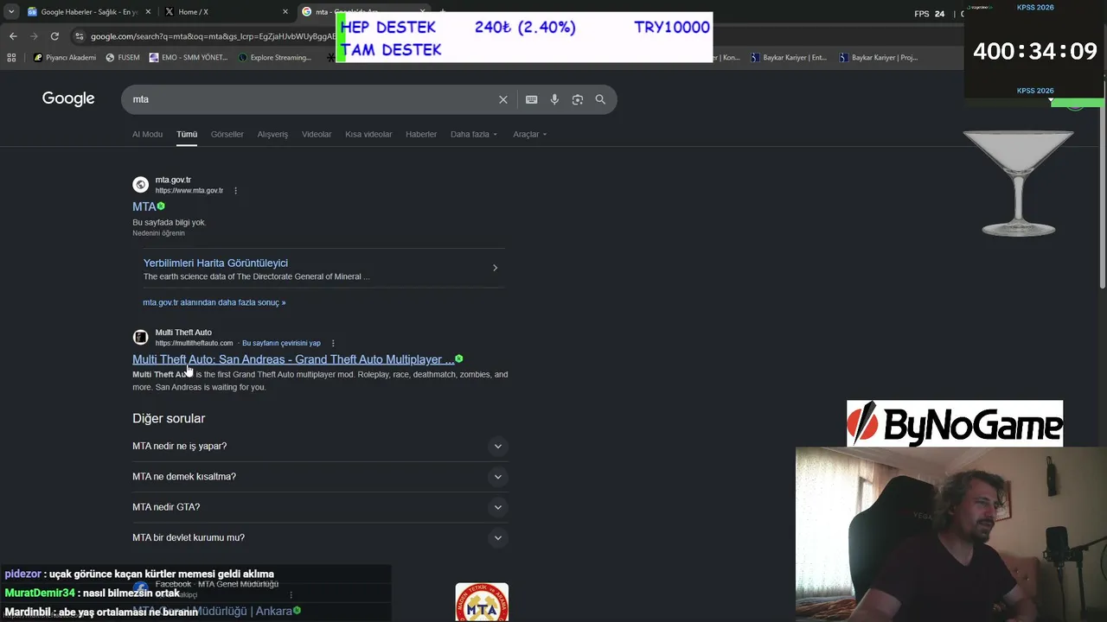
Task: Translate page via Bu sayfanın çevirisini yap
Action: [281, 343]
